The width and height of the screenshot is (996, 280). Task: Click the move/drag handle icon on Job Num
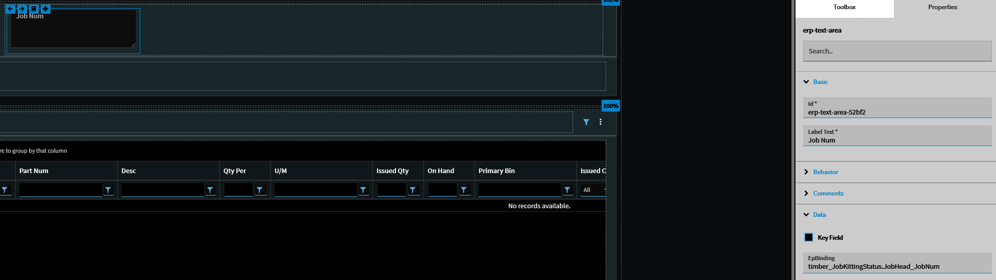[45, 9]
